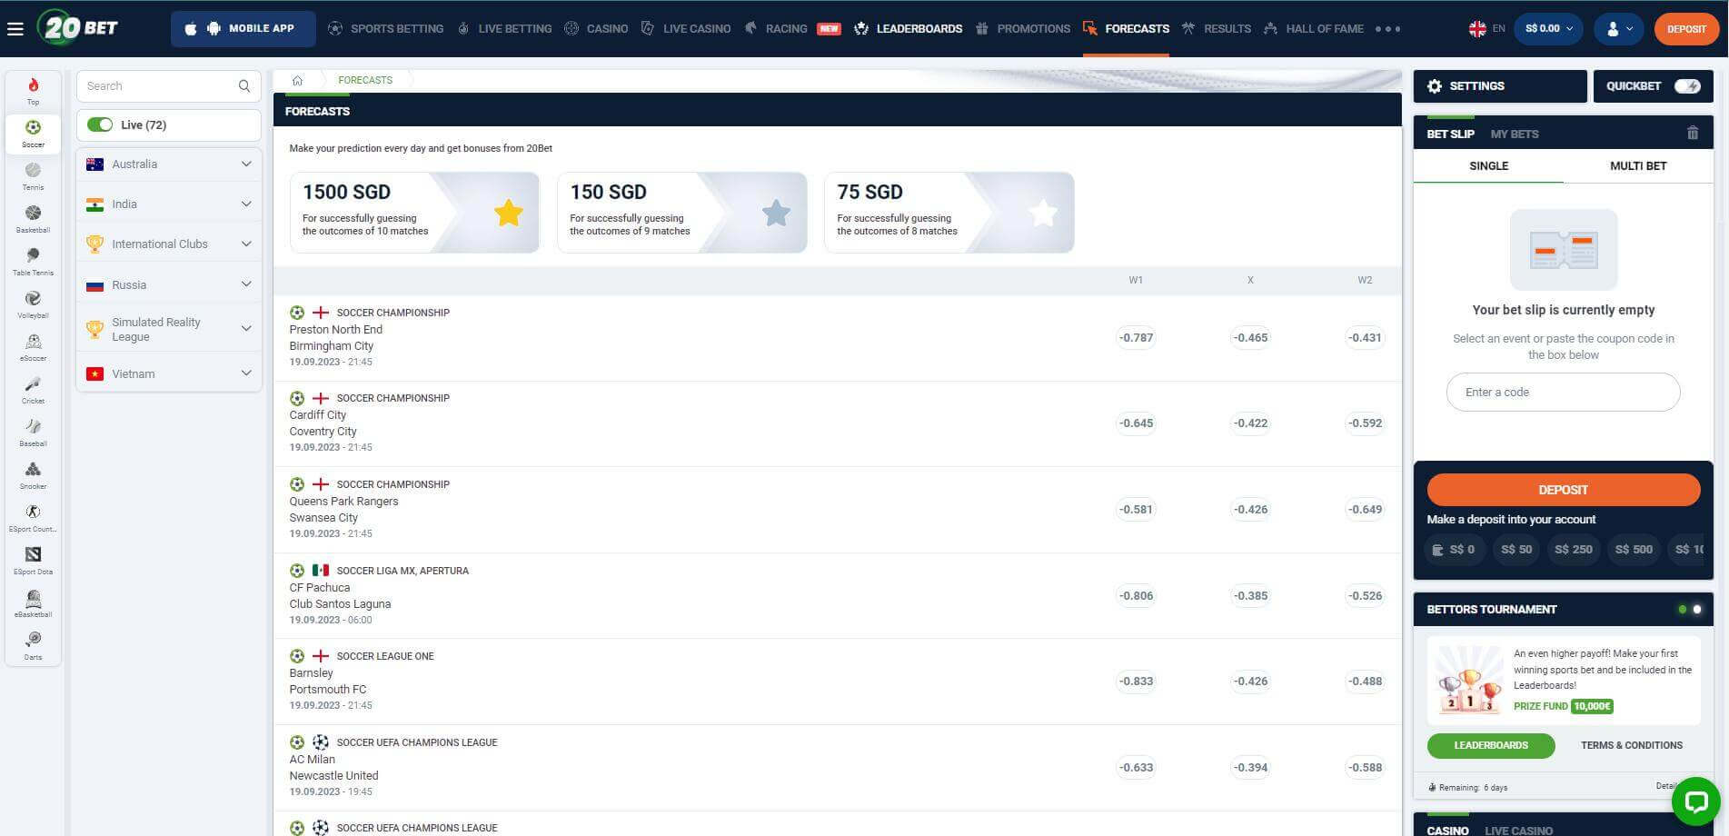Expand the Russia league list

pos(169,285)
